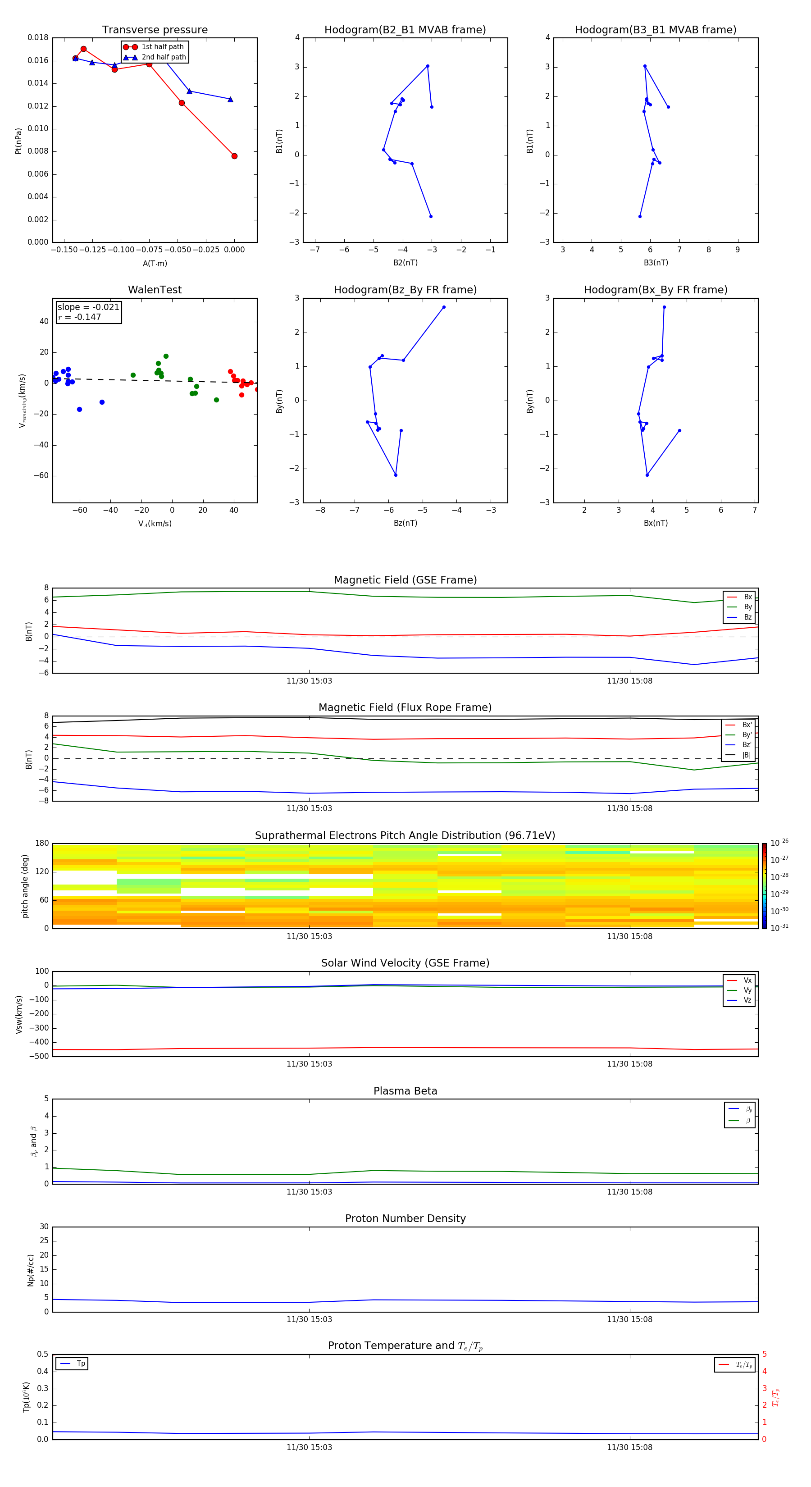Click the top point of Bz_By hodogram
The width and height of the screenshot is (811, 1487).
[x=444, y=307]
